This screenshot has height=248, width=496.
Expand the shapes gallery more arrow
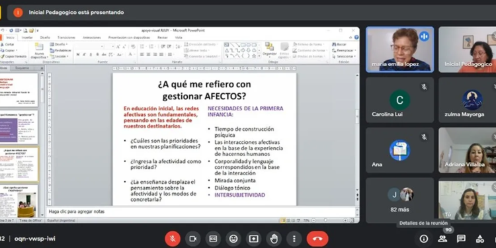pos(259,56)
